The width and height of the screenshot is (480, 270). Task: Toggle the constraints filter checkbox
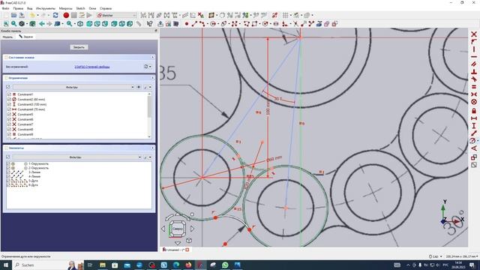tap(8, 87)
